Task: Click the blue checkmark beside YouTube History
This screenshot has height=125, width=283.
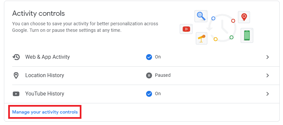Action: coord(149,94)
